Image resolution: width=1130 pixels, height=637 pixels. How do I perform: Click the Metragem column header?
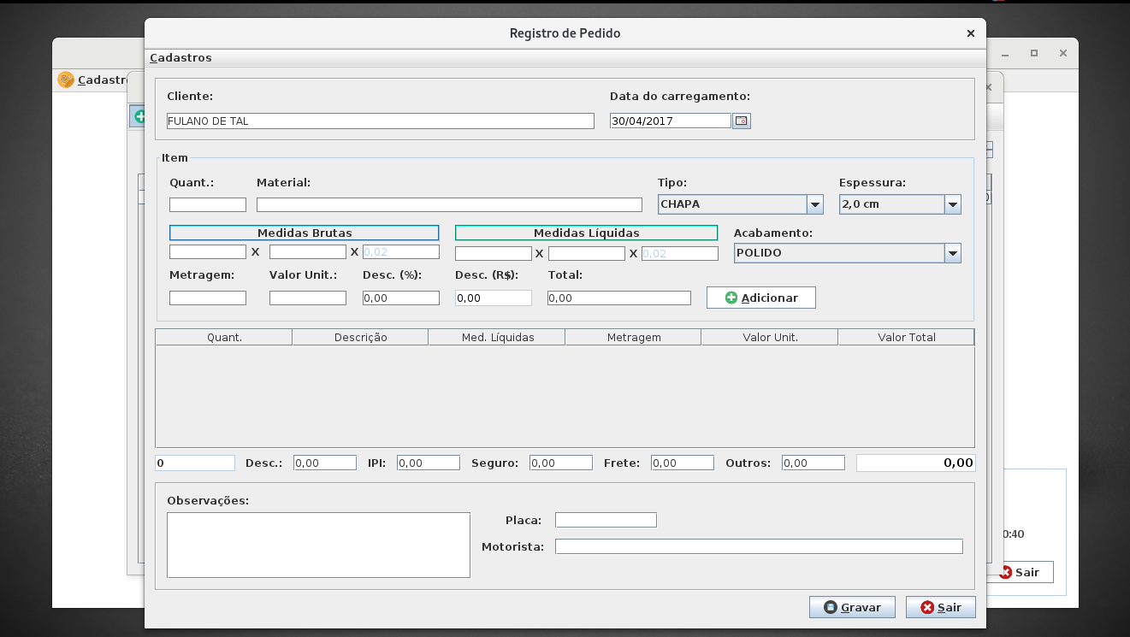633,337
